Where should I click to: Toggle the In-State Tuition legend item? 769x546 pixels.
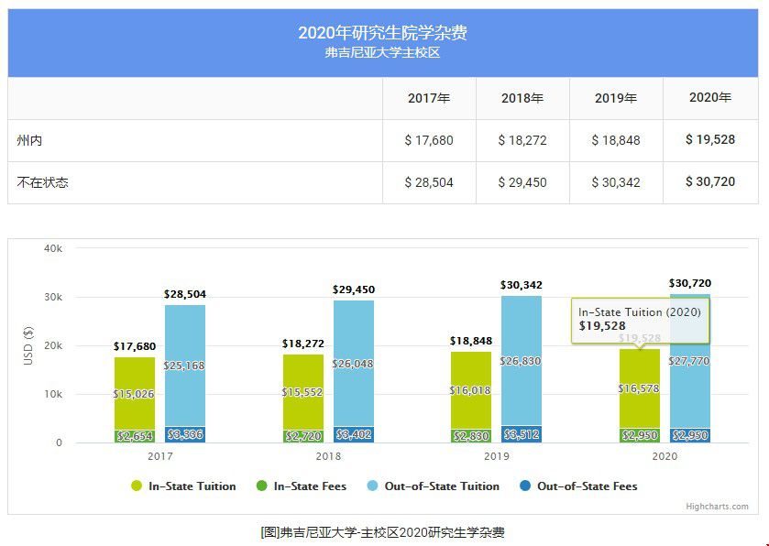184,486
